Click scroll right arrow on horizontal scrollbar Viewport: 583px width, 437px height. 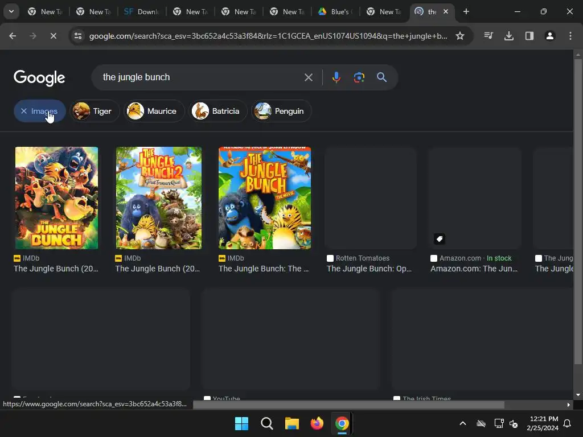coord(569,405)
